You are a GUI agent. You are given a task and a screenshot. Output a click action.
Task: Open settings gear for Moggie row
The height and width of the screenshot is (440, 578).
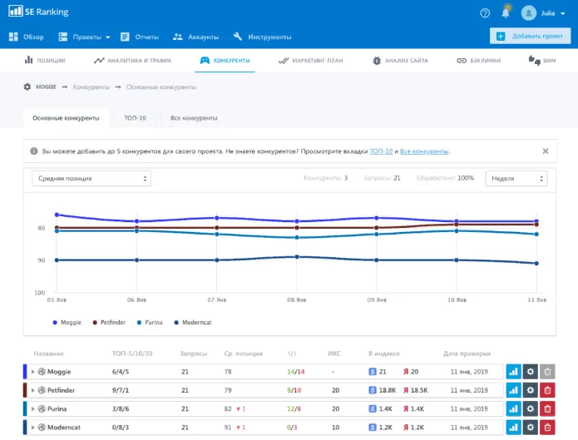(x=531, y=372)
